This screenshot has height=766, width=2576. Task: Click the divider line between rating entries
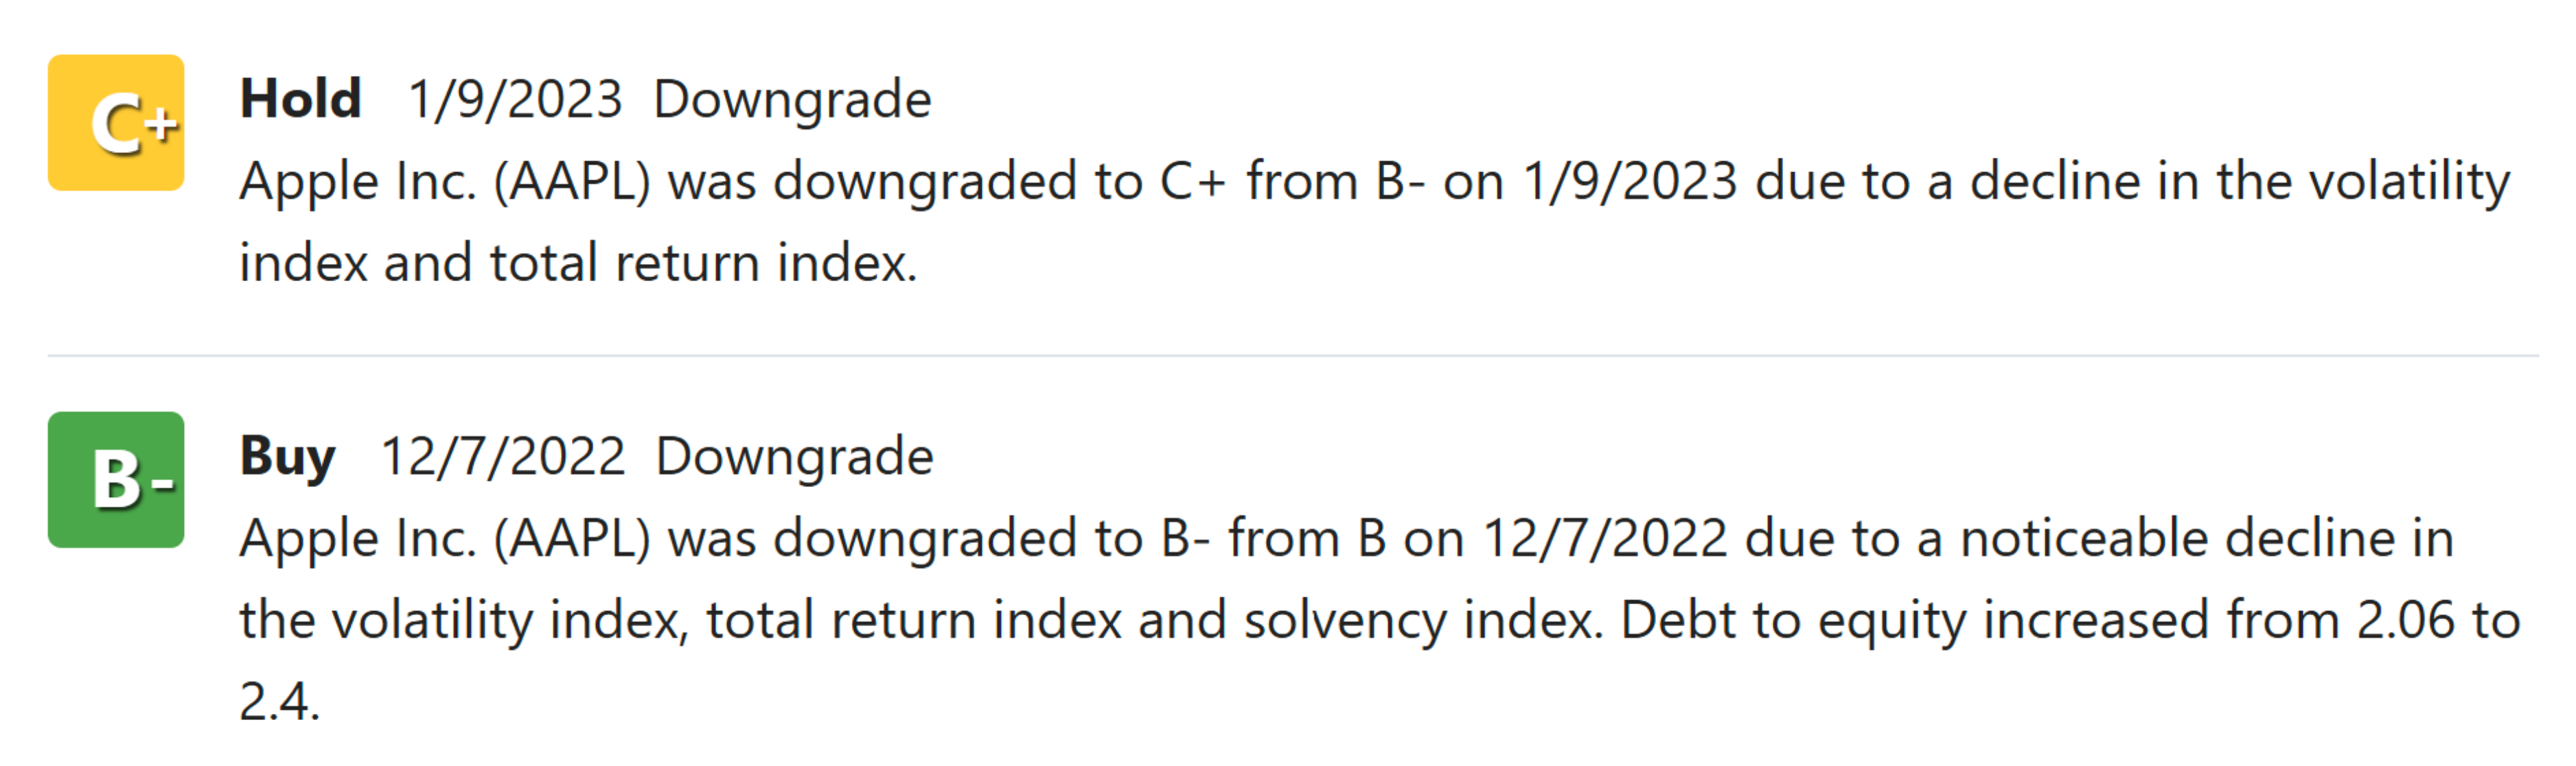click(x=1293, y=355)
